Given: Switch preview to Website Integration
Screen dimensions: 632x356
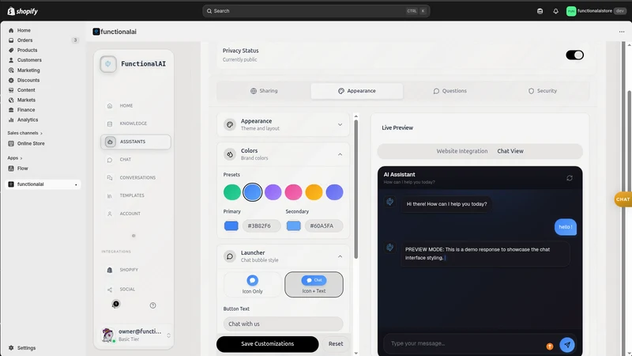Looking at the screenshot, I should click(462, 151).
